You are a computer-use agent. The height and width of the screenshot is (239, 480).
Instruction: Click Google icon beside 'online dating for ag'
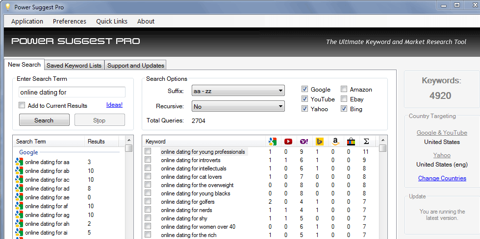[x=19, y=215]
